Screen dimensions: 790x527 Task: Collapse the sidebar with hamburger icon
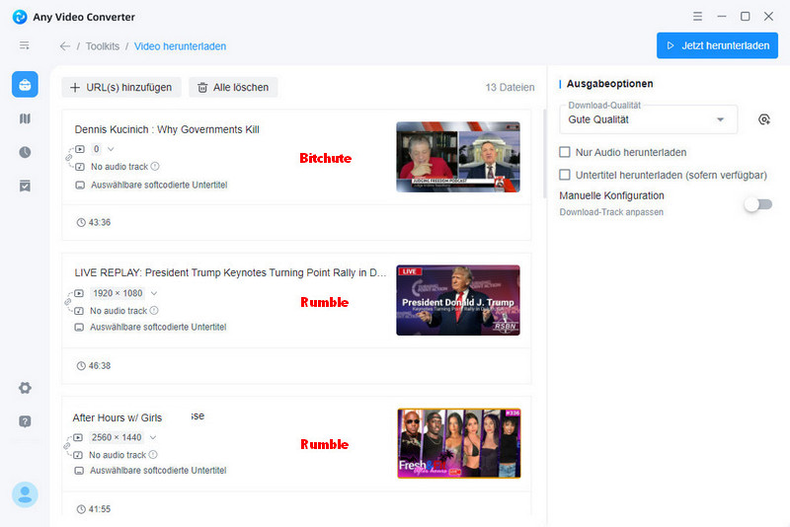click(x=25, y=45)
